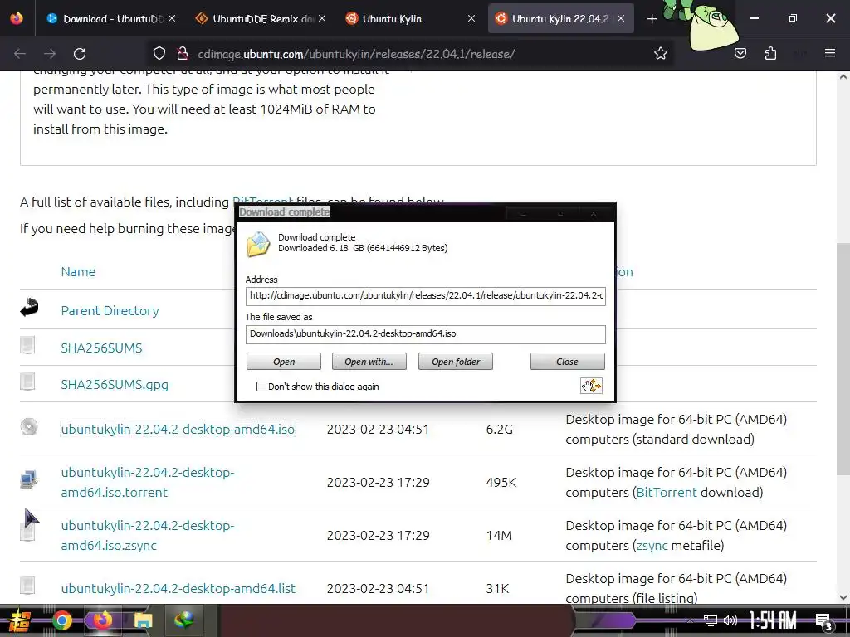
Task: Click the Address field in download dialog
Action: click(426, 296)
